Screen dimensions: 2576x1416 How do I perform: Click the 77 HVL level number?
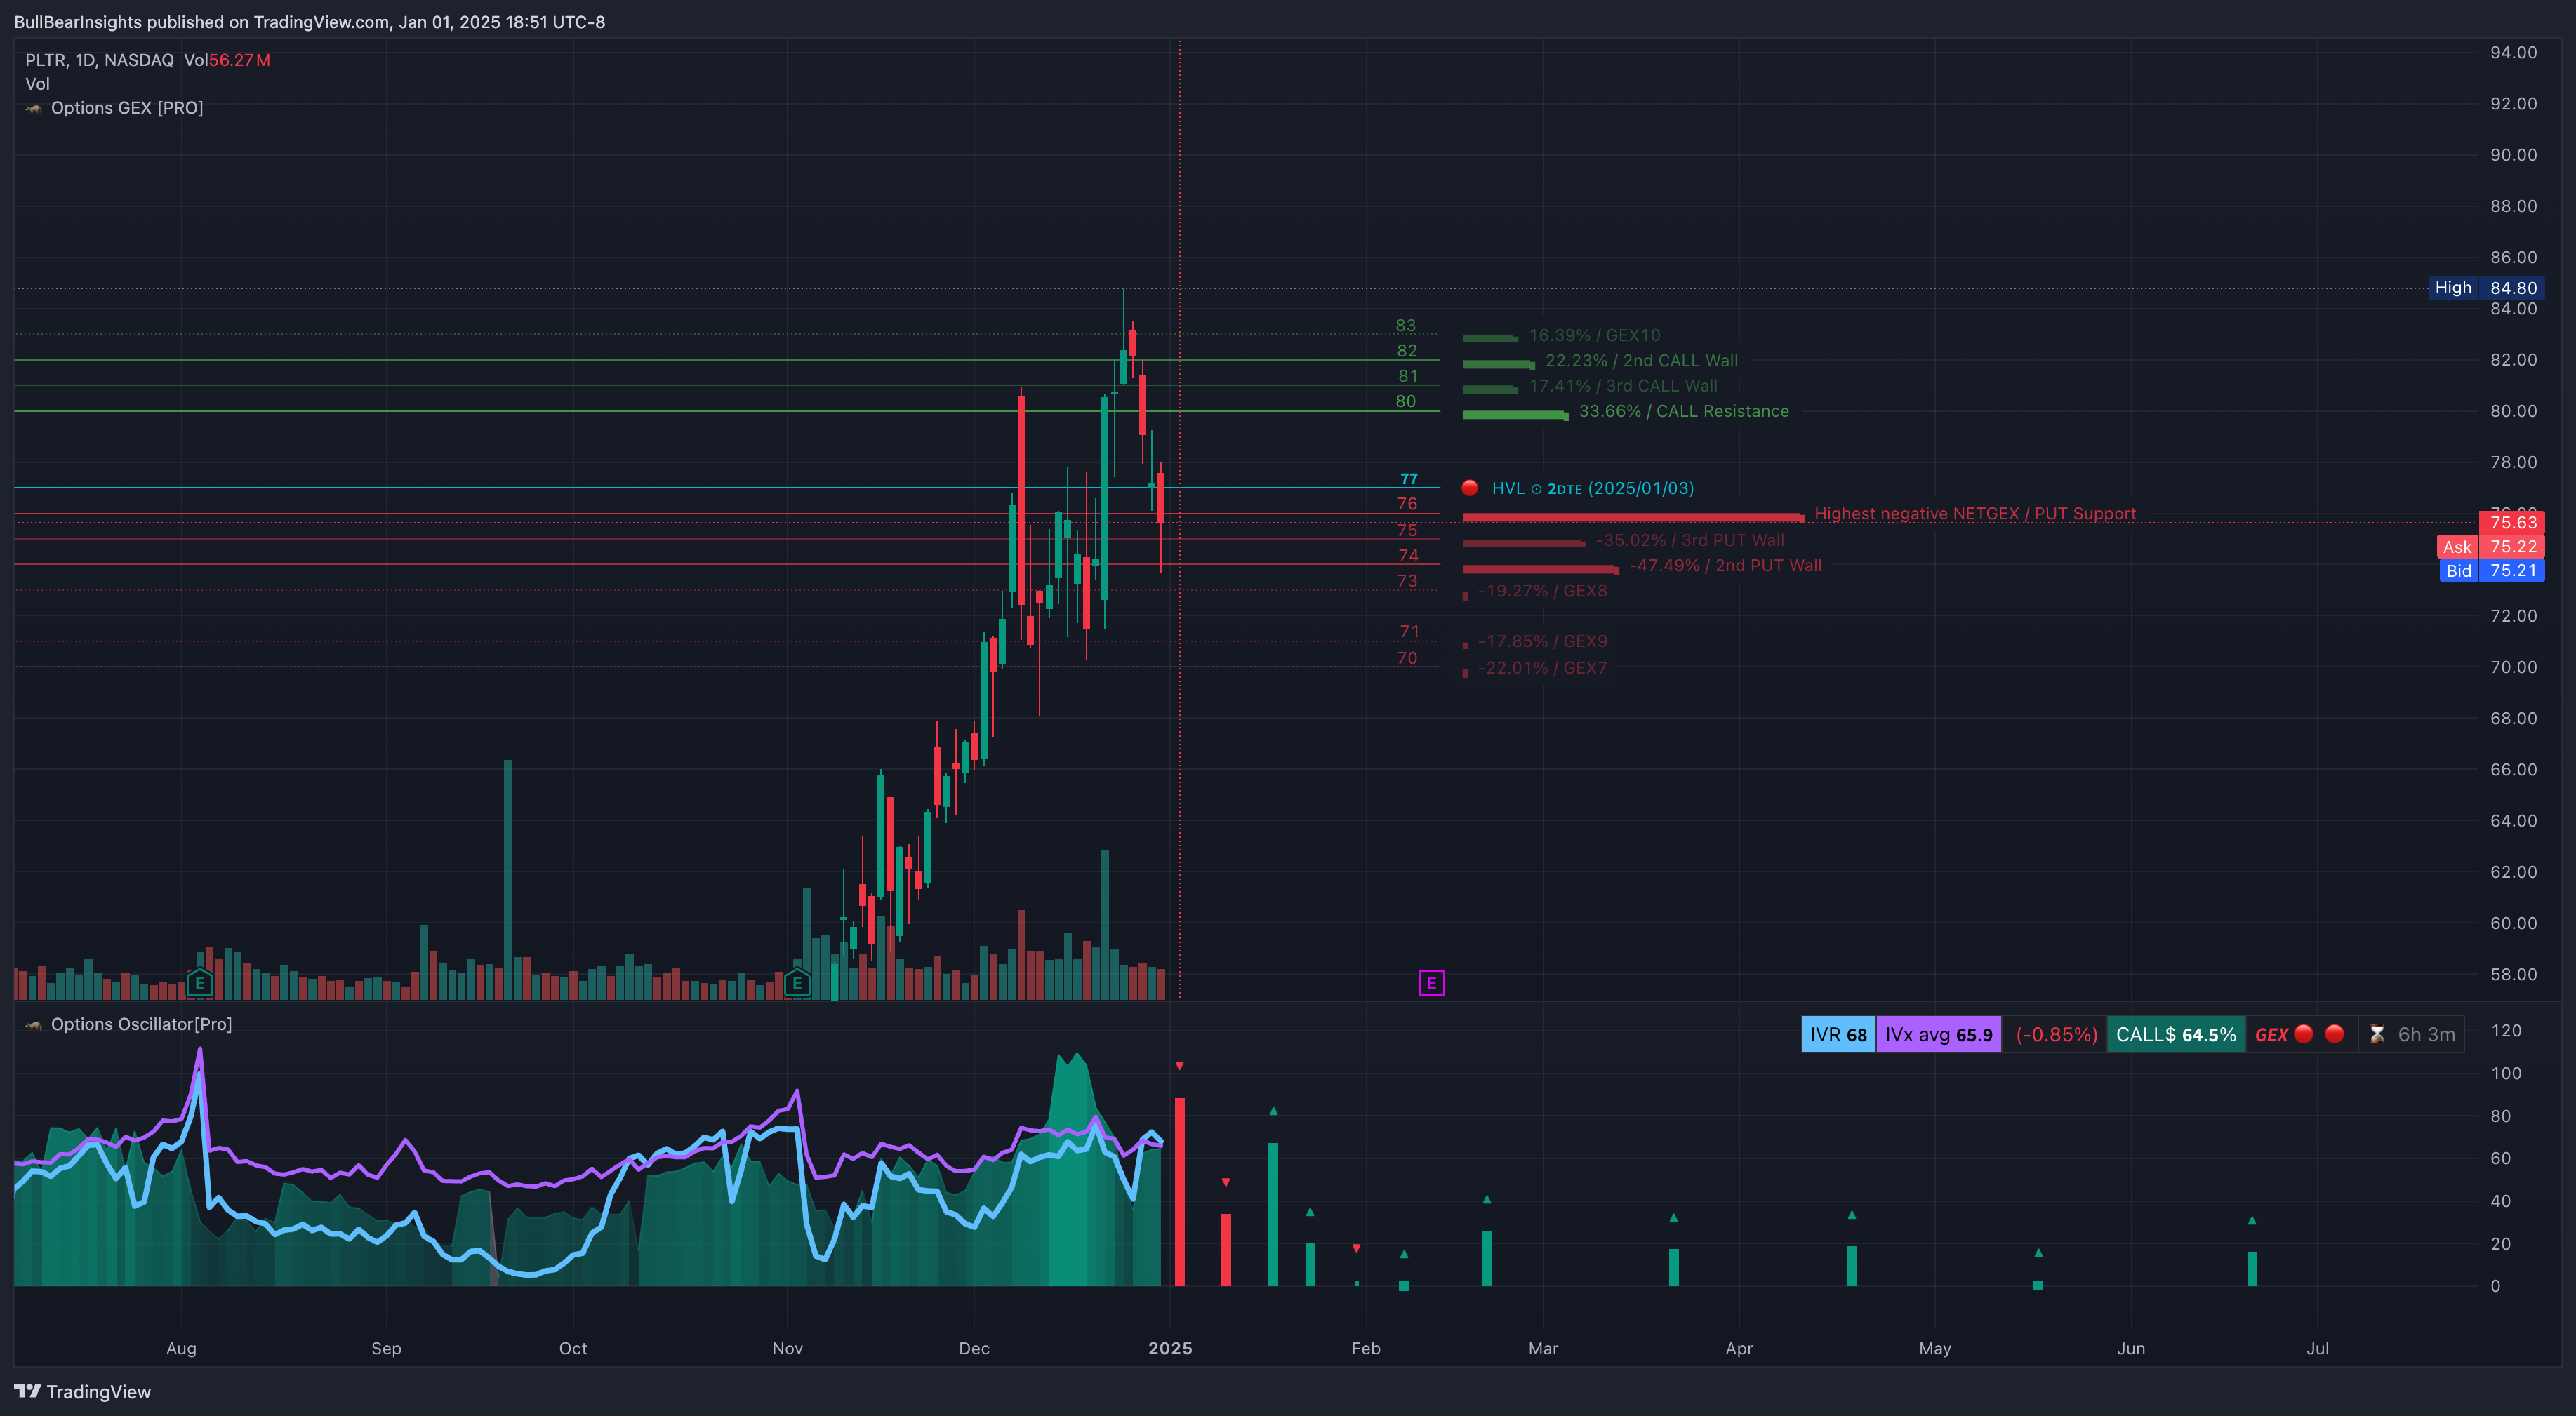[x=1409, y=479]
